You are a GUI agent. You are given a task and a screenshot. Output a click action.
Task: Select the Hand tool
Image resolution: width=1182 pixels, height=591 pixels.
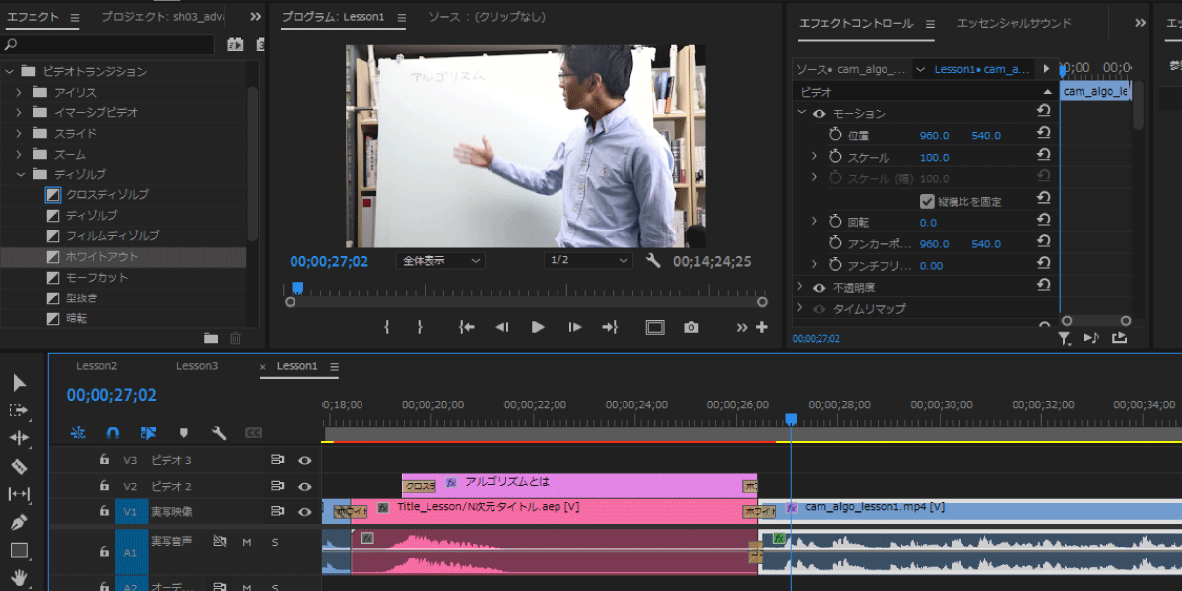[19, 578]
